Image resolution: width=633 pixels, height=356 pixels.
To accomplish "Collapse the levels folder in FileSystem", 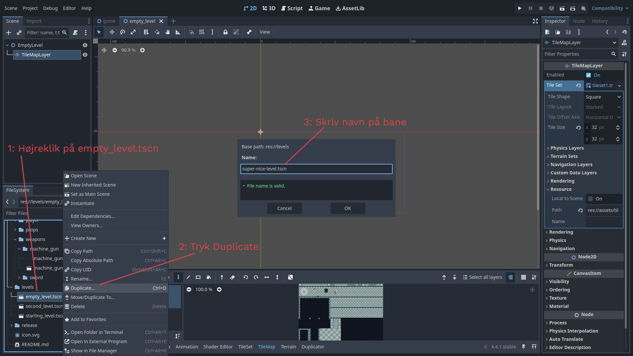I will tap(11, 287).
